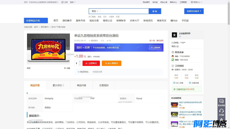230x129 pixels.
Task: Click the WeChat contact icon
Action: coord(173,60)
